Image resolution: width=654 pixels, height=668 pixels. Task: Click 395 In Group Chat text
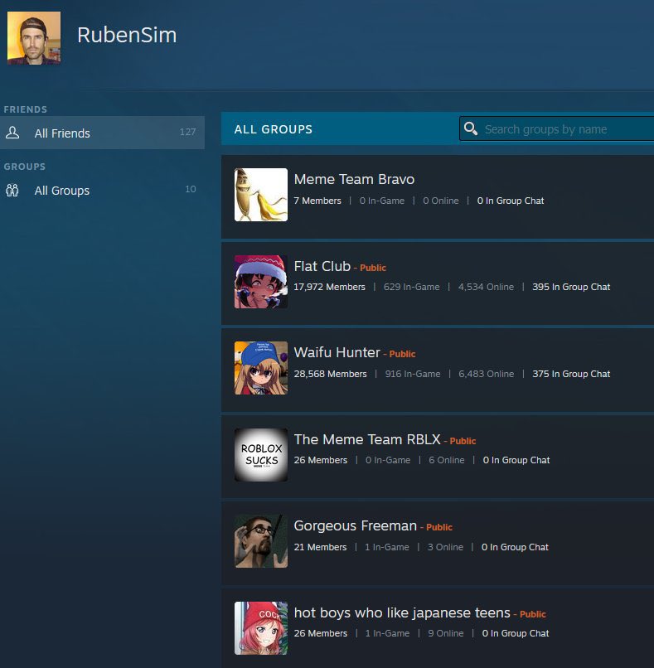[x=571, y=287]
